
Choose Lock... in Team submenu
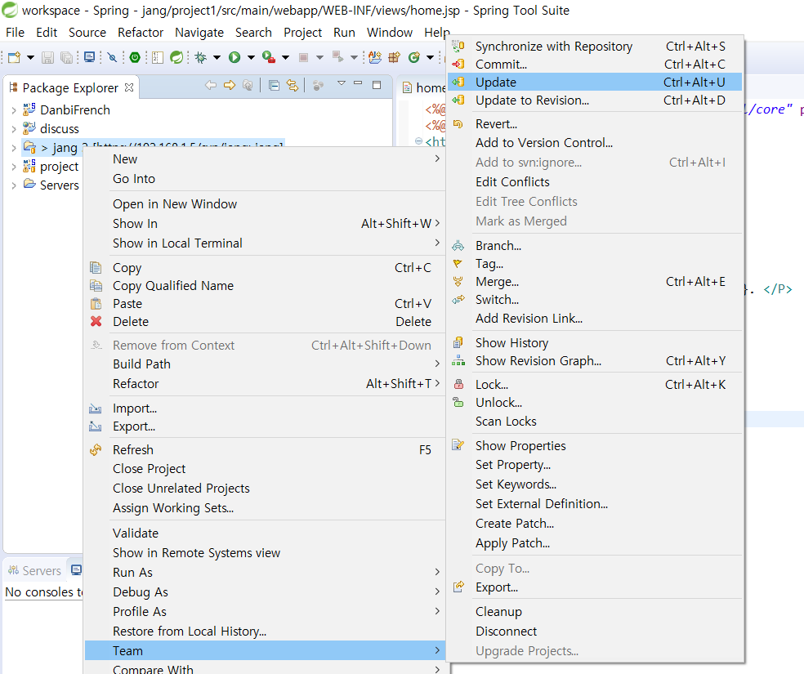[595, 385]
